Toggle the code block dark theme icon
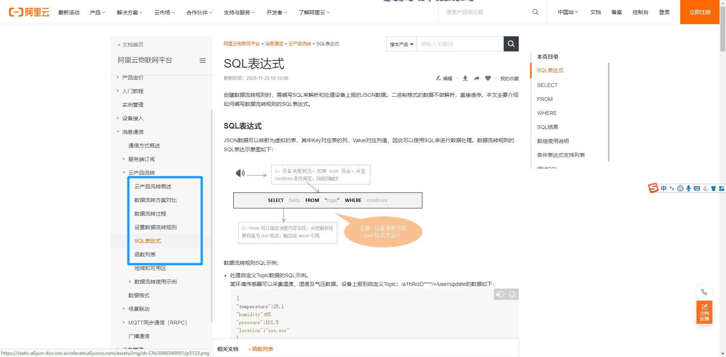The image size is (726, 357). click(500, 294)
